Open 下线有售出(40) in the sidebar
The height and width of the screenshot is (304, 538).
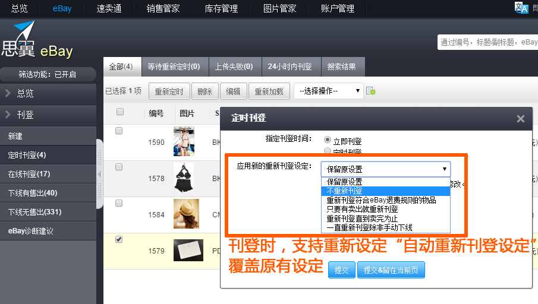[48, 193]
